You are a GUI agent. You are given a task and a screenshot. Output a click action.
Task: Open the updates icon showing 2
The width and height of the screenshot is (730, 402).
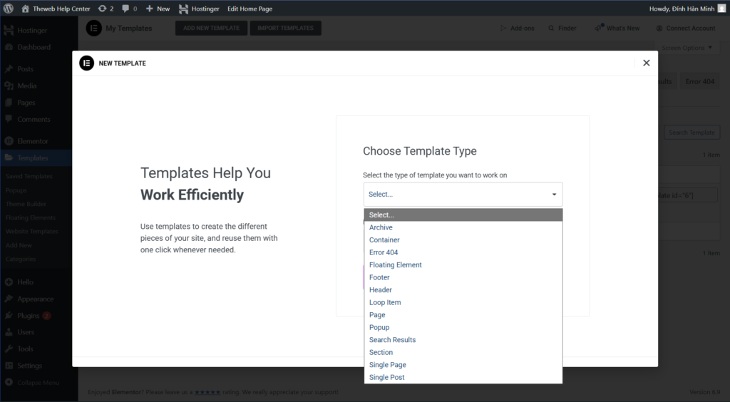(103, 9)
